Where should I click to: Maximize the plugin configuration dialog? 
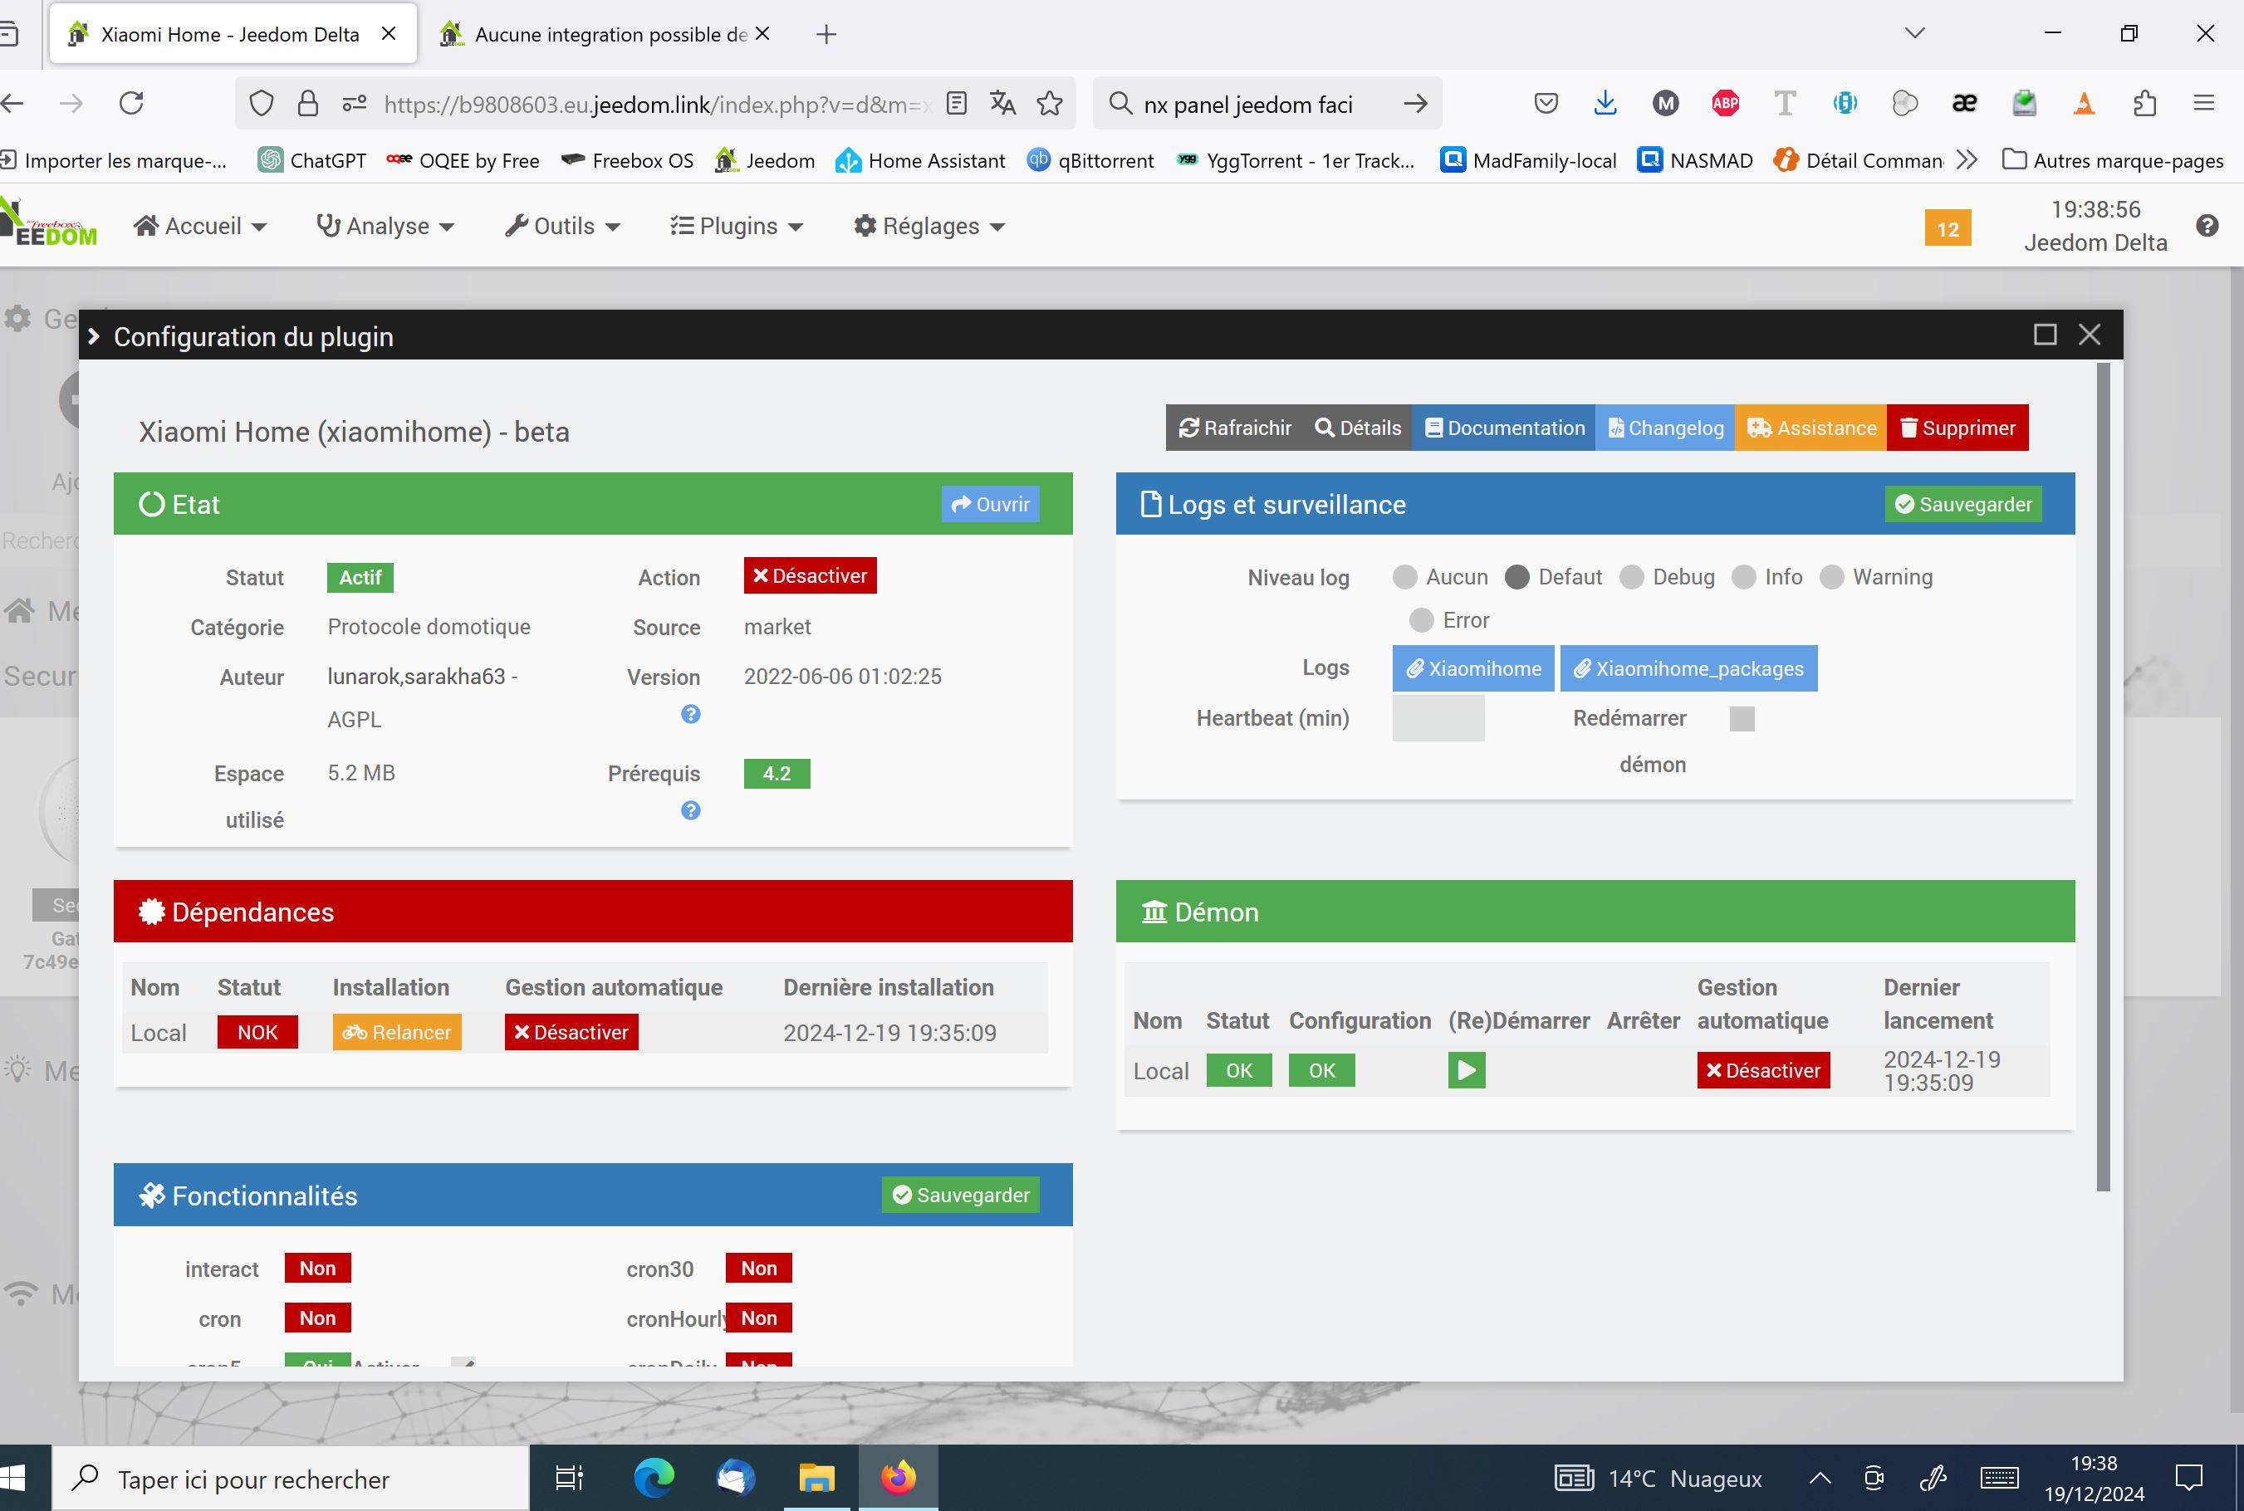pos(2045,335)
